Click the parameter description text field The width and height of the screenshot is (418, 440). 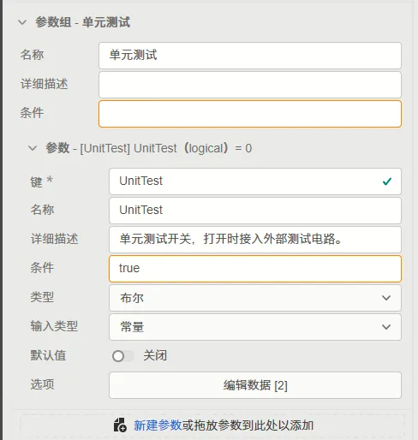255,240
